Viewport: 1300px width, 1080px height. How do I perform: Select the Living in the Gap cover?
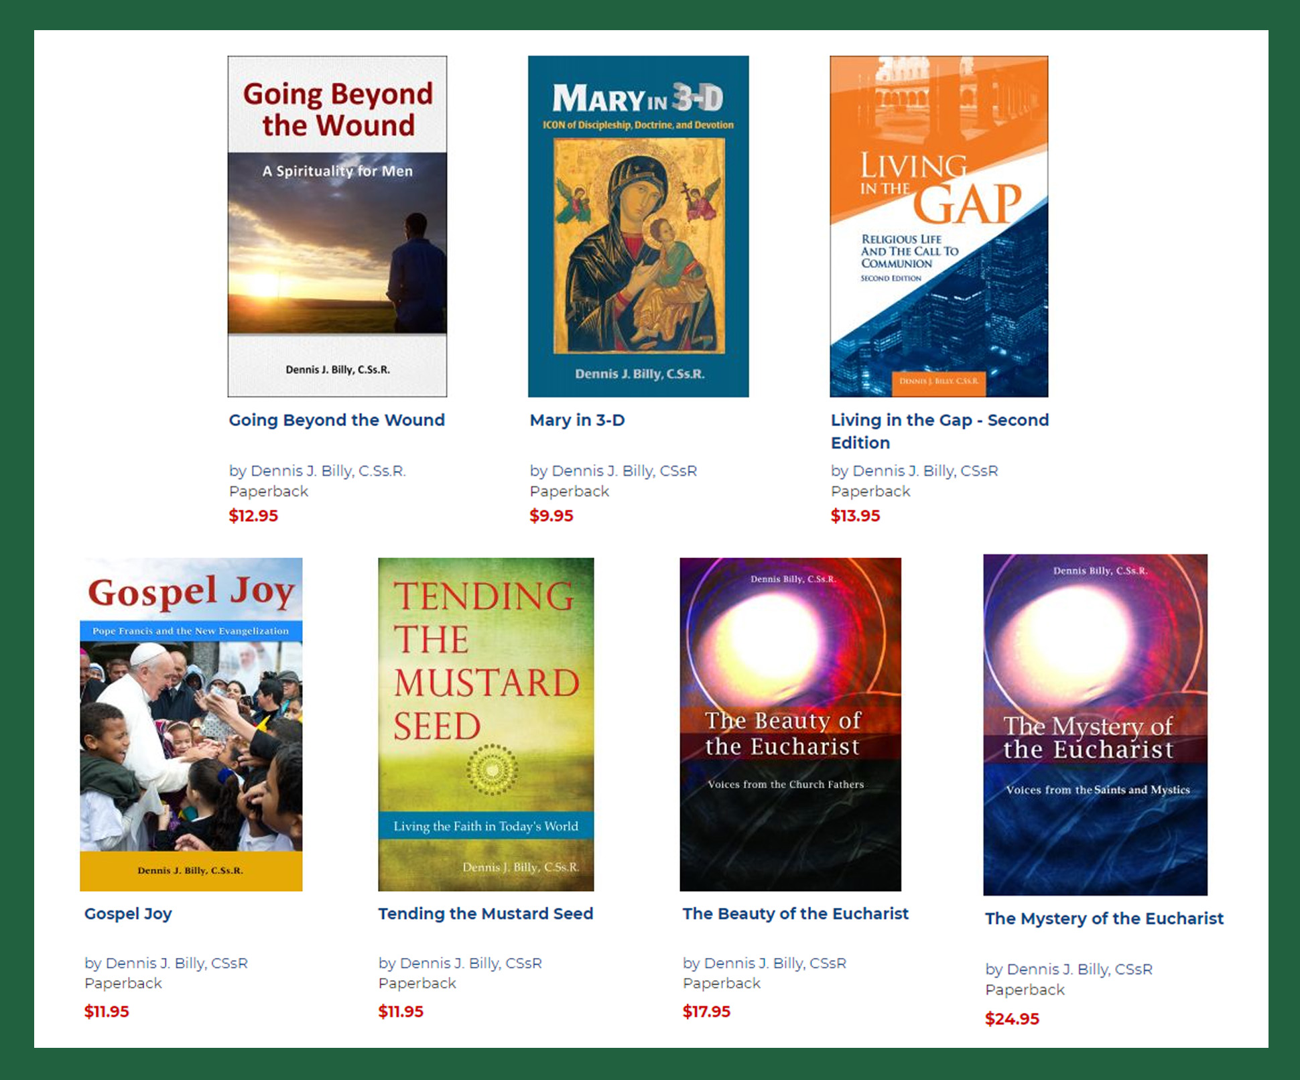[x=939, y=226]
